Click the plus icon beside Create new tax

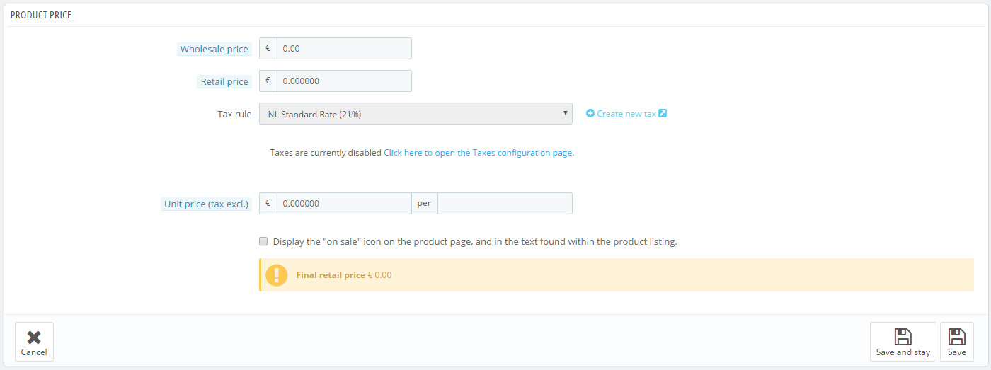click(590, 113)
